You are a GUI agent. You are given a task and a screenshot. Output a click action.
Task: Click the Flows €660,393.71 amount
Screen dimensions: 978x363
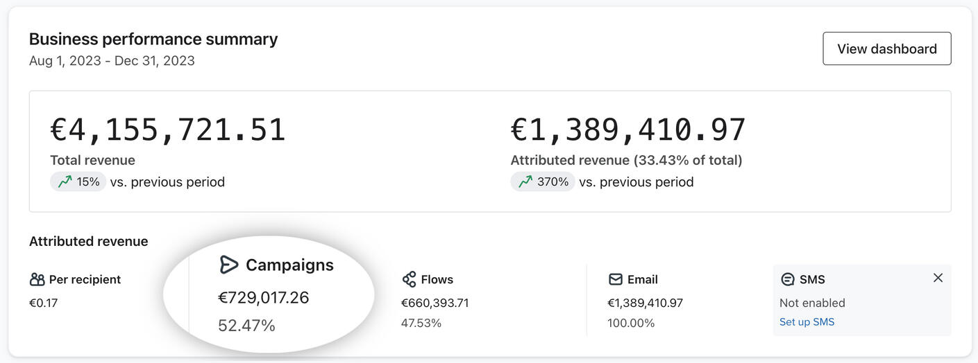point(435,303)
